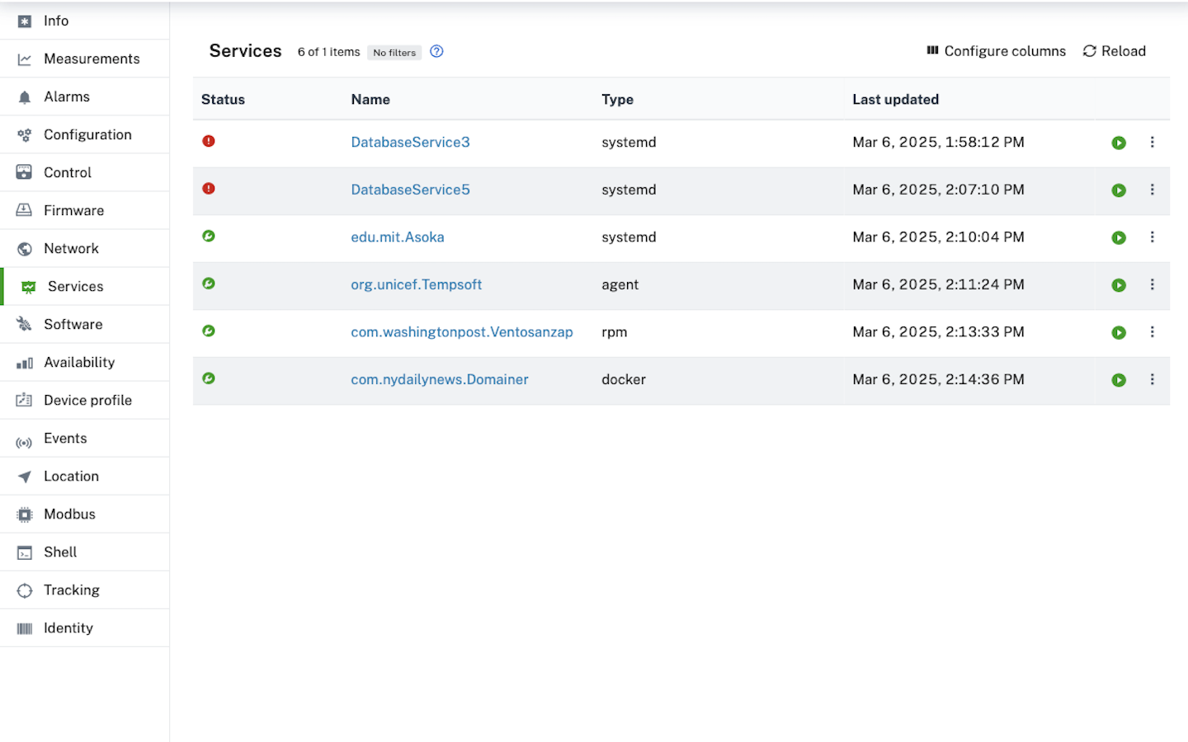Open the kebab menu for DatabaseService5
The width and height of the screenshot is (1188, 742).
[x=1153, y=190]
